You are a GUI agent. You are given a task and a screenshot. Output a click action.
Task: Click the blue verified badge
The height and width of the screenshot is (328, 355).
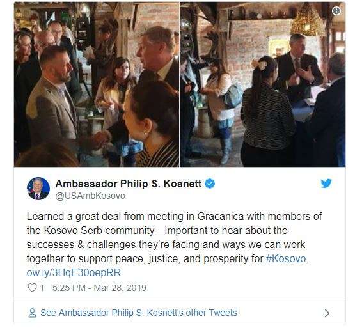pyautogui.click(x=210, y=184)
